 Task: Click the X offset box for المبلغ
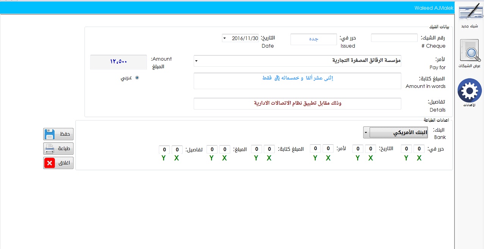click(x=225, y=150)
